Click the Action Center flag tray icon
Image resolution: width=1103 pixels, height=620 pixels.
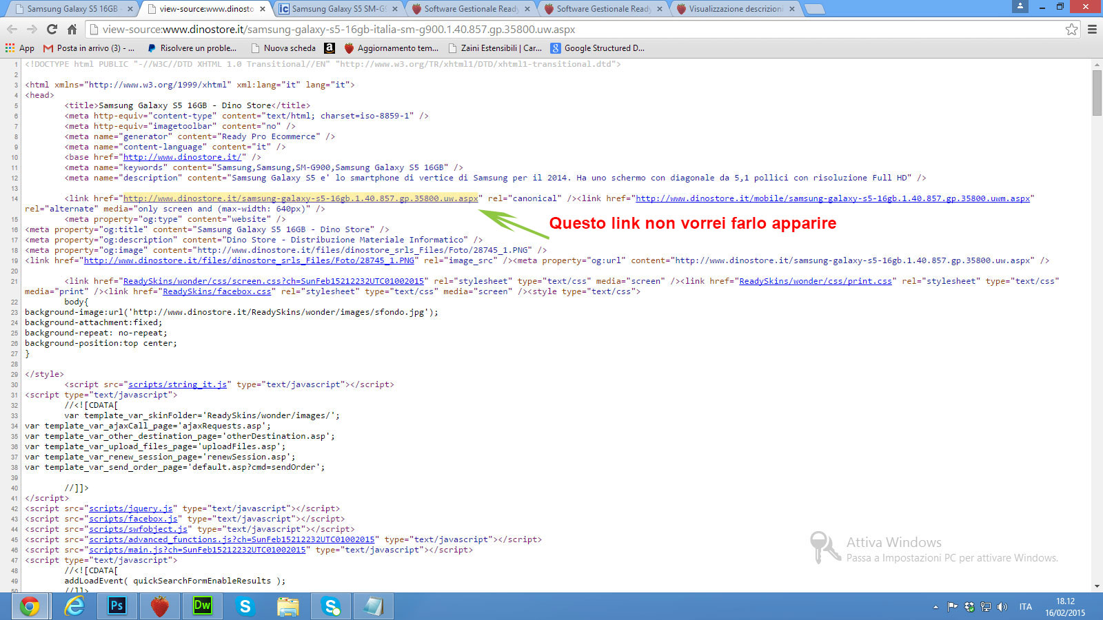pos(952,607)
